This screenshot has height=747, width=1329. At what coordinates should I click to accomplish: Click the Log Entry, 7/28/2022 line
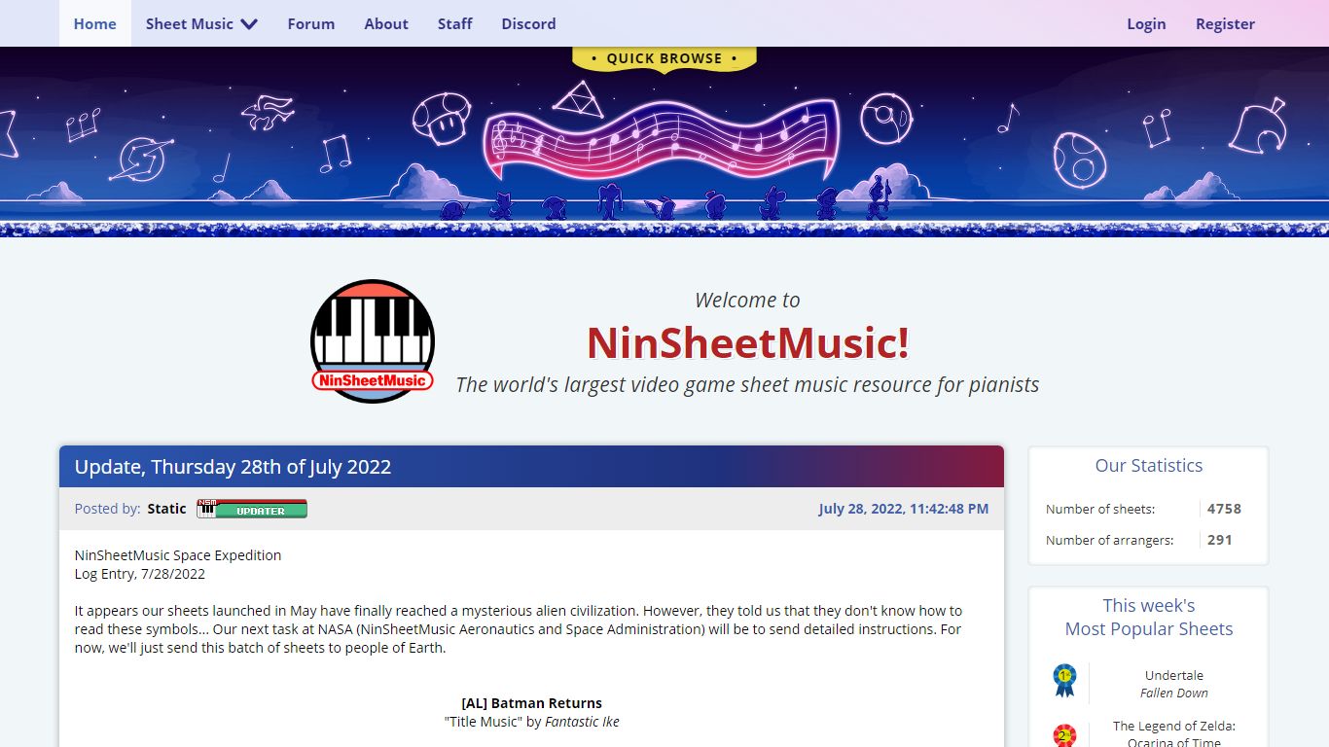[x=140, y=574]
